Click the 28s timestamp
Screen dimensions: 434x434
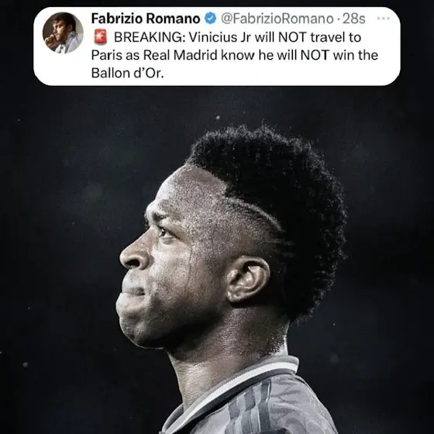pyautogui.click(x=354, y=19)
